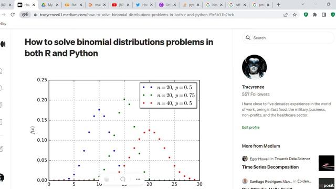Click the Medium logo in the sidebar
The image size is (336, 189).
point(3,44)
